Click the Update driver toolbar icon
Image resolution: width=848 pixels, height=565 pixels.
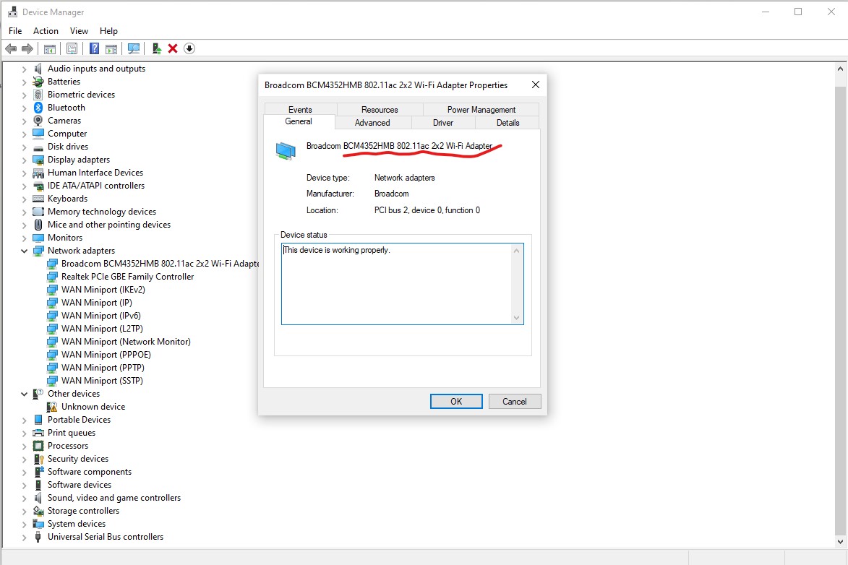pyautogui.click(x=157, y=48)
